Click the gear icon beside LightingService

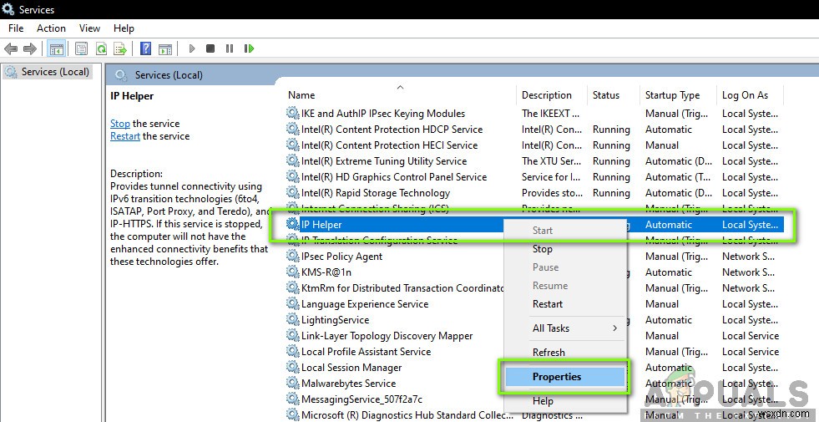292,319
